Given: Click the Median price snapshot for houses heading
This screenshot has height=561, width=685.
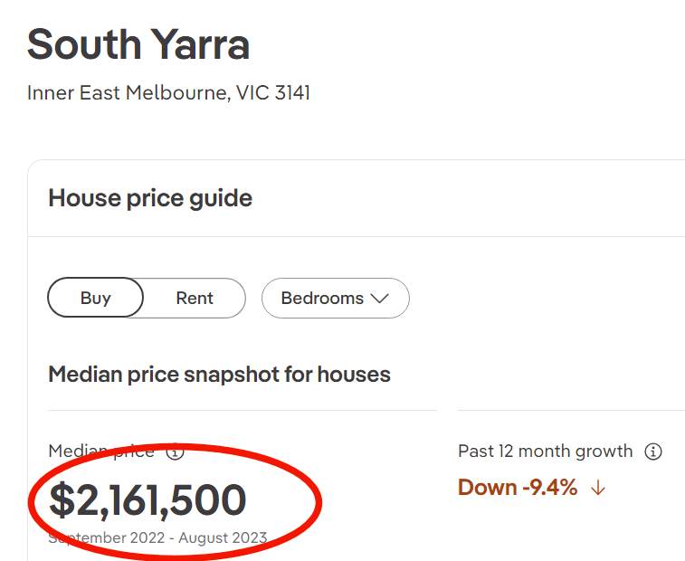Looking at the screenshot, I should pyautogui.click(x=219, y=374).
